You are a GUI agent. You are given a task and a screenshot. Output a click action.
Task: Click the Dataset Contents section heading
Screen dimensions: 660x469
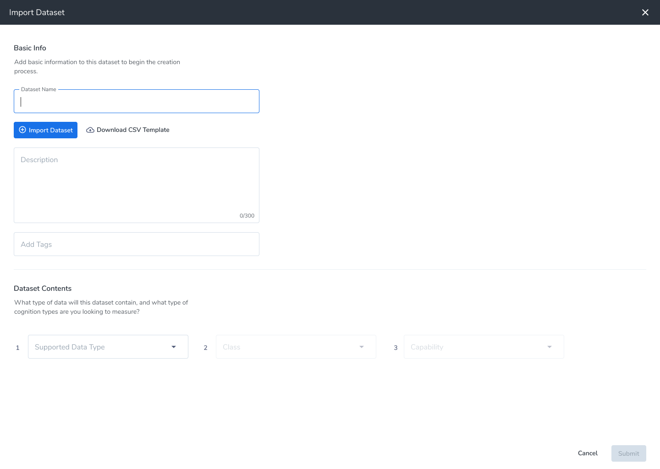click(43, 288)
